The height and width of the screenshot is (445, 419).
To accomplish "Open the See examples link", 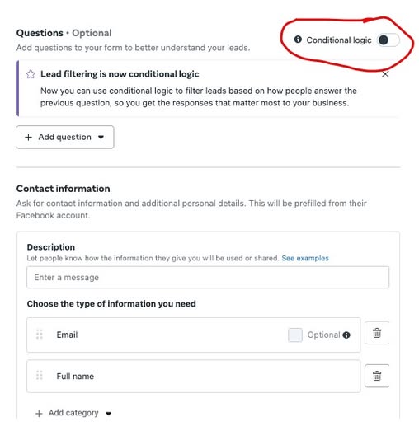I will (305, 258).
